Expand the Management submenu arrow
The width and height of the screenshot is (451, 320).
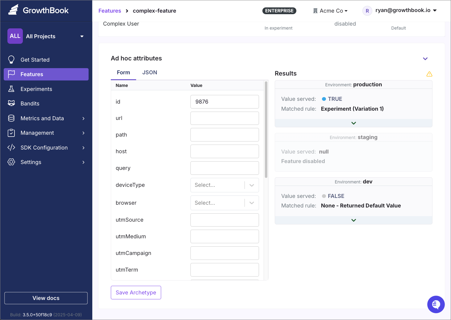83,133
